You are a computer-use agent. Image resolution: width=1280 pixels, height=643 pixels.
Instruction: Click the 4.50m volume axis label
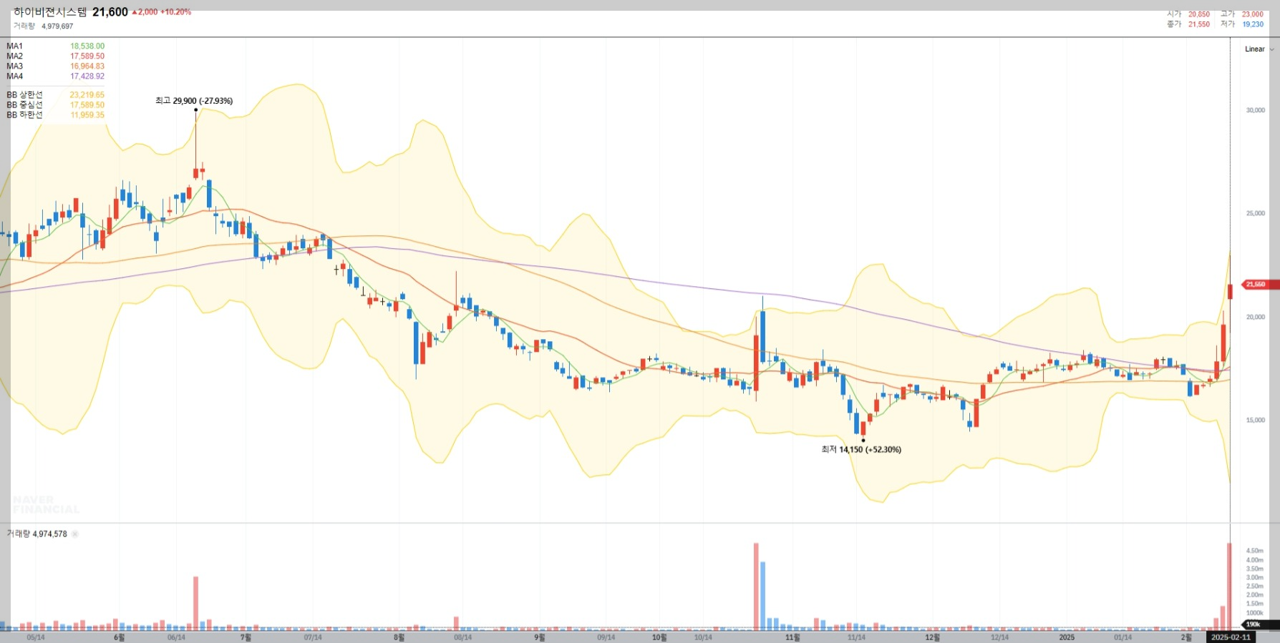pyautogui.click(x=1255, y=551)
